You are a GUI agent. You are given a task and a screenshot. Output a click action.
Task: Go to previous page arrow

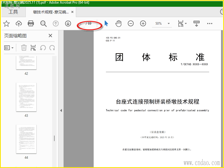[56, 24]
